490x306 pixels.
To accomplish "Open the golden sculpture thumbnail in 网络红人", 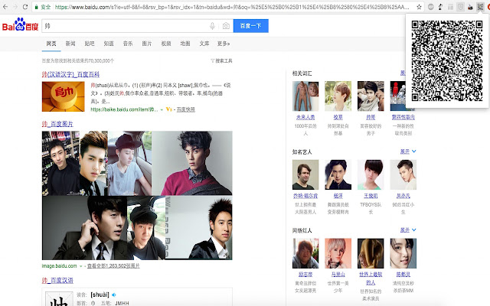I will (371, 253).
